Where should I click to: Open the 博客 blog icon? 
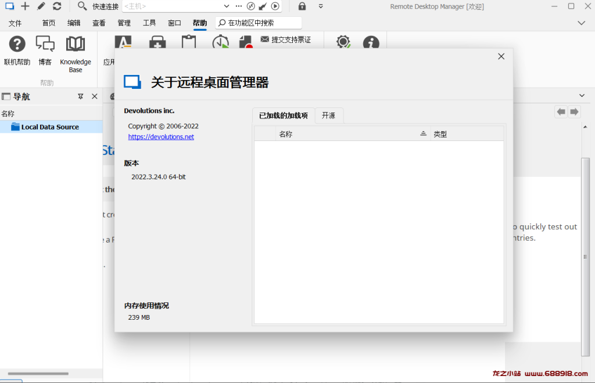(x=45, y=50)
